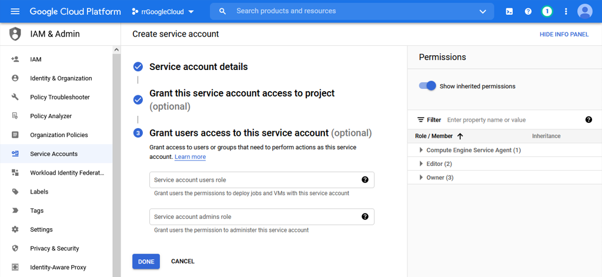Click the Settings gear icon

(x=15, y=229)
